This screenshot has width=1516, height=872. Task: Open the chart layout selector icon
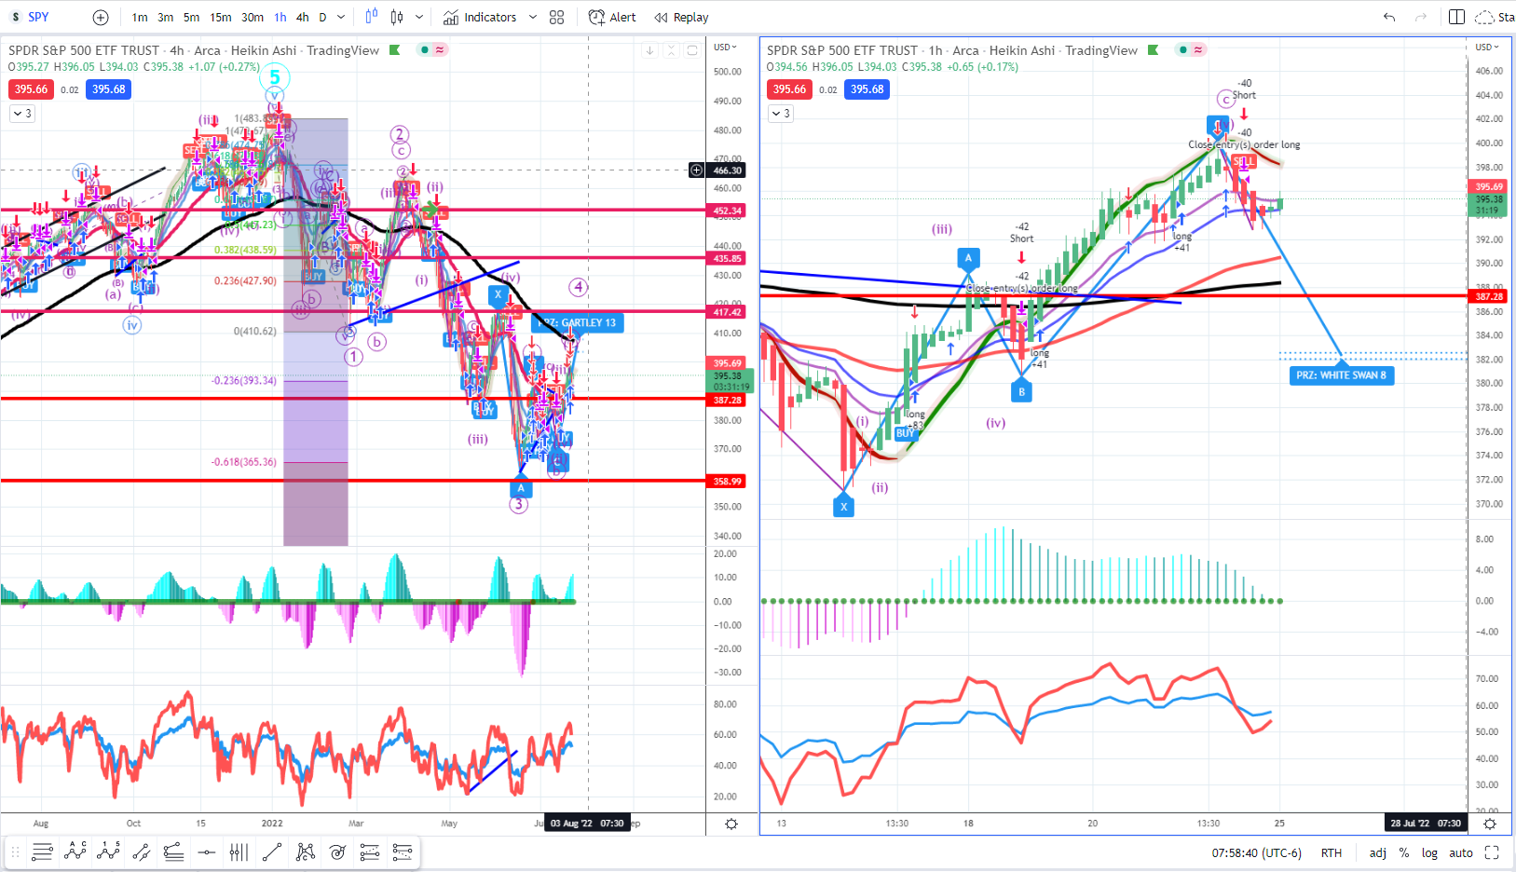[x=1457, y=18]
